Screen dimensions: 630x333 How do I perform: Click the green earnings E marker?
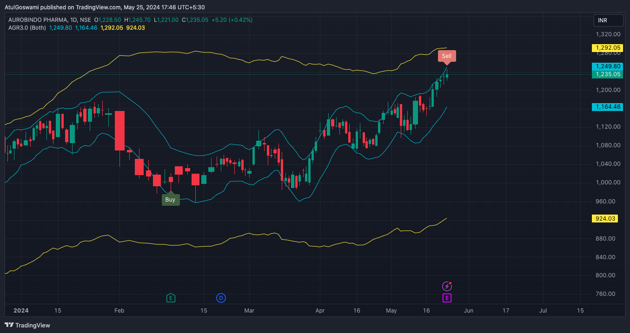[x=171, y=298]
